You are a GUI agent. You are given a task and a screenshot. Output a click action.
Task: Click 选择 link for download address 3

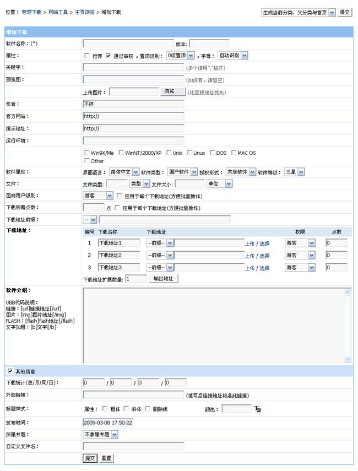(265, 268)
